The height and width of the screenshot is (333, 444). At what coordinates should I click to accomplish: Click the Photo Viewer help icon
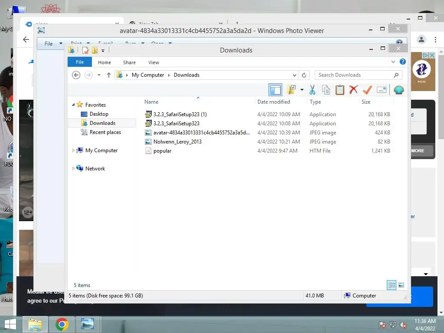(x=399, y=43)
